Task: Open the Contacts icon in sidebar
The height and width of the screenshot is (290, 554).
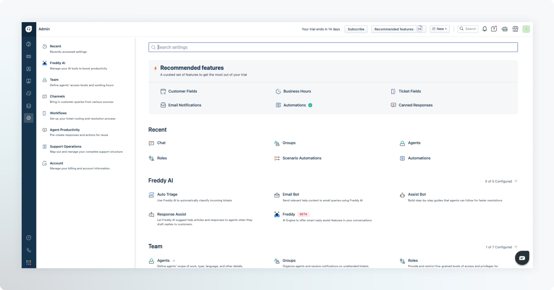Action: click(29, 69)
